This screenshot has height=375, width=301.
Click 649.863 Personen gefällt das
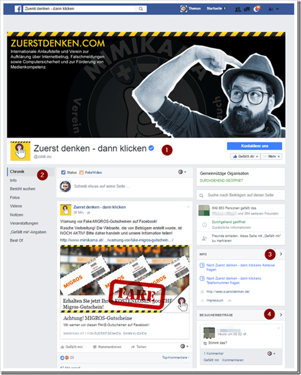tap(234, 208)
